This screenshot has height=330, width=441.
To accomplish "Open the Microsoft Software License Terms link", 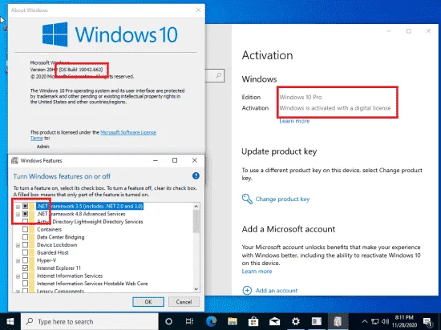I will [x=128, y=133].
